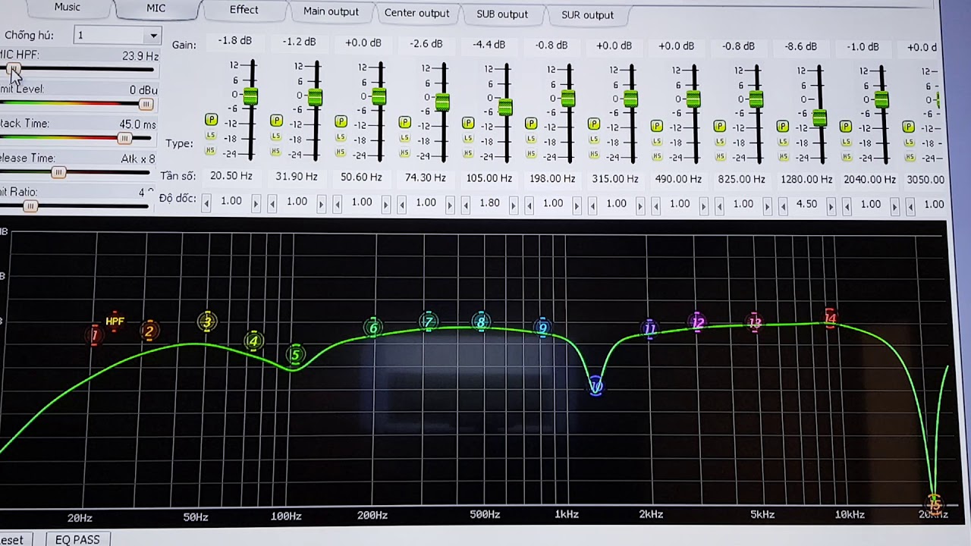Image resolution: width=971 pixels, height=546 pixels.
Task: Select EQ node 11 on the graph
Action: click(650, 328)
